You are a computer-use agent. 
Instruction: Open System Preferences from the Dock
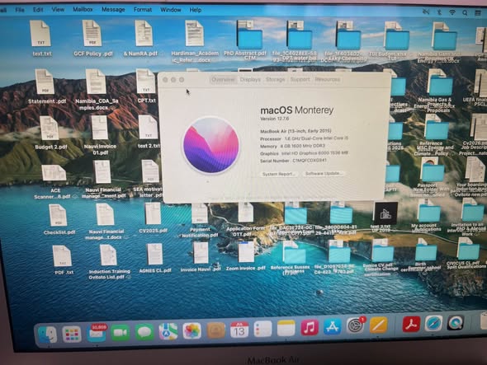coord(355,325)
